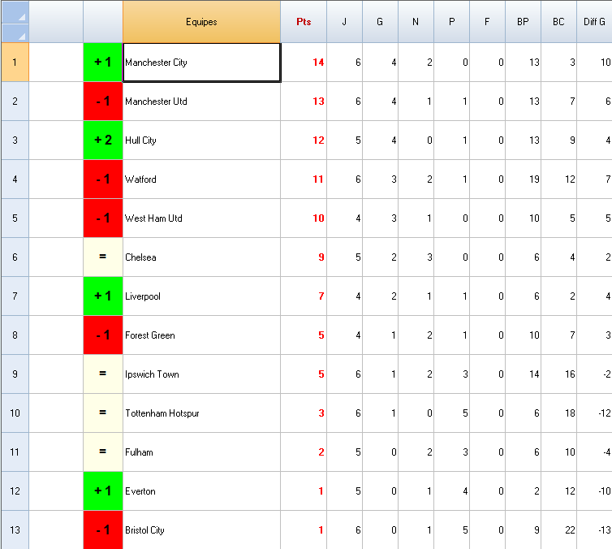
Task: Click West Ham Utd's points value 10
Action: click(x=304, y=218)
